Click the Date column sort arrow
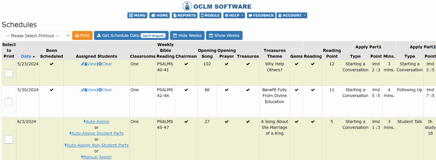The height and width of the screenshot is (160, 436). coord(34,56)
